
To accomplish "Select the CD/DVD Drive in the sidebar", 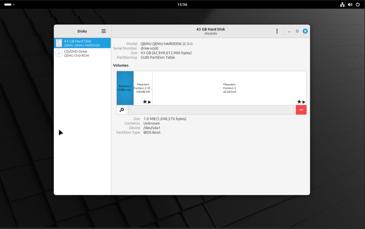I will (x=82, y=53).
